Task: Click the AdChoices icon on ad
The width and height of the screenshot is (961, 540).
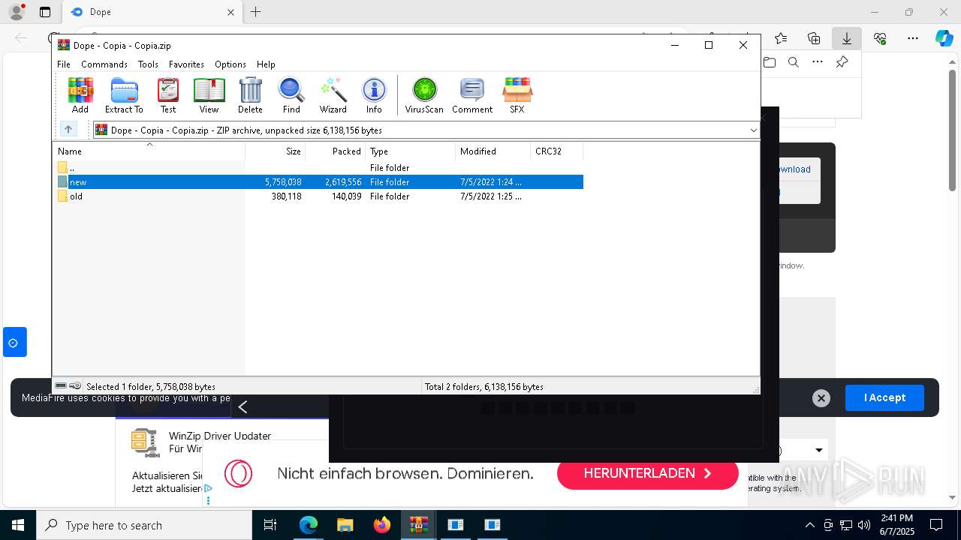Action: coord(208,488)
